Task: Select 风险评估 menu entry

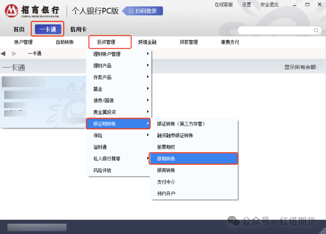Action: (x=119, y=170)
